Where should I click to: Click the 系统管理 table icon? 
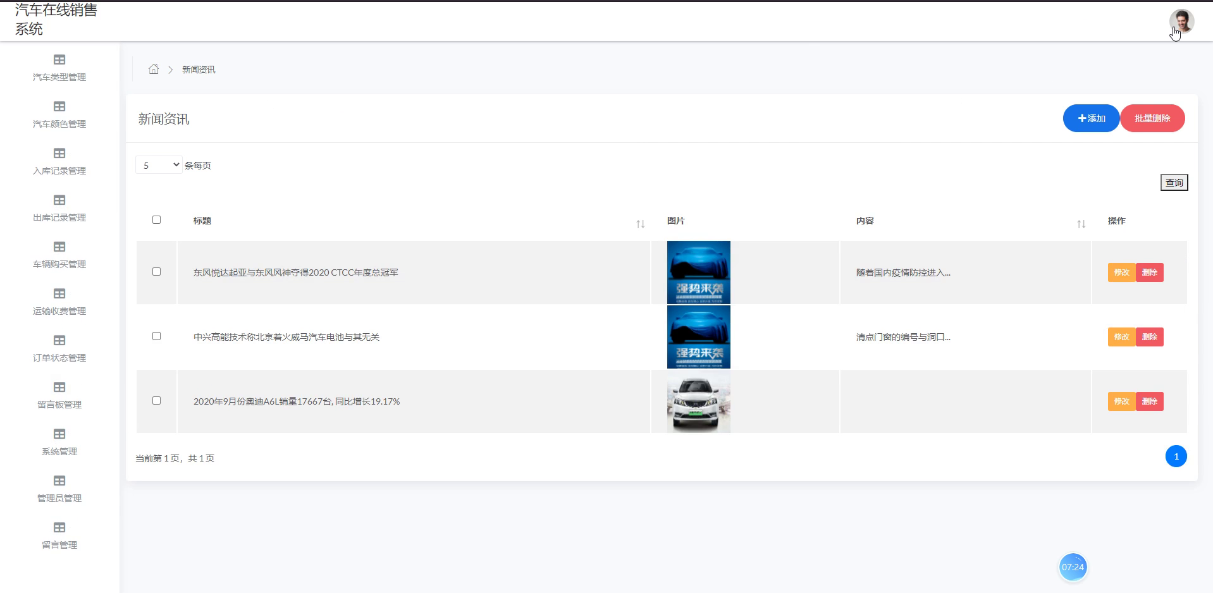tap(59, 434)
